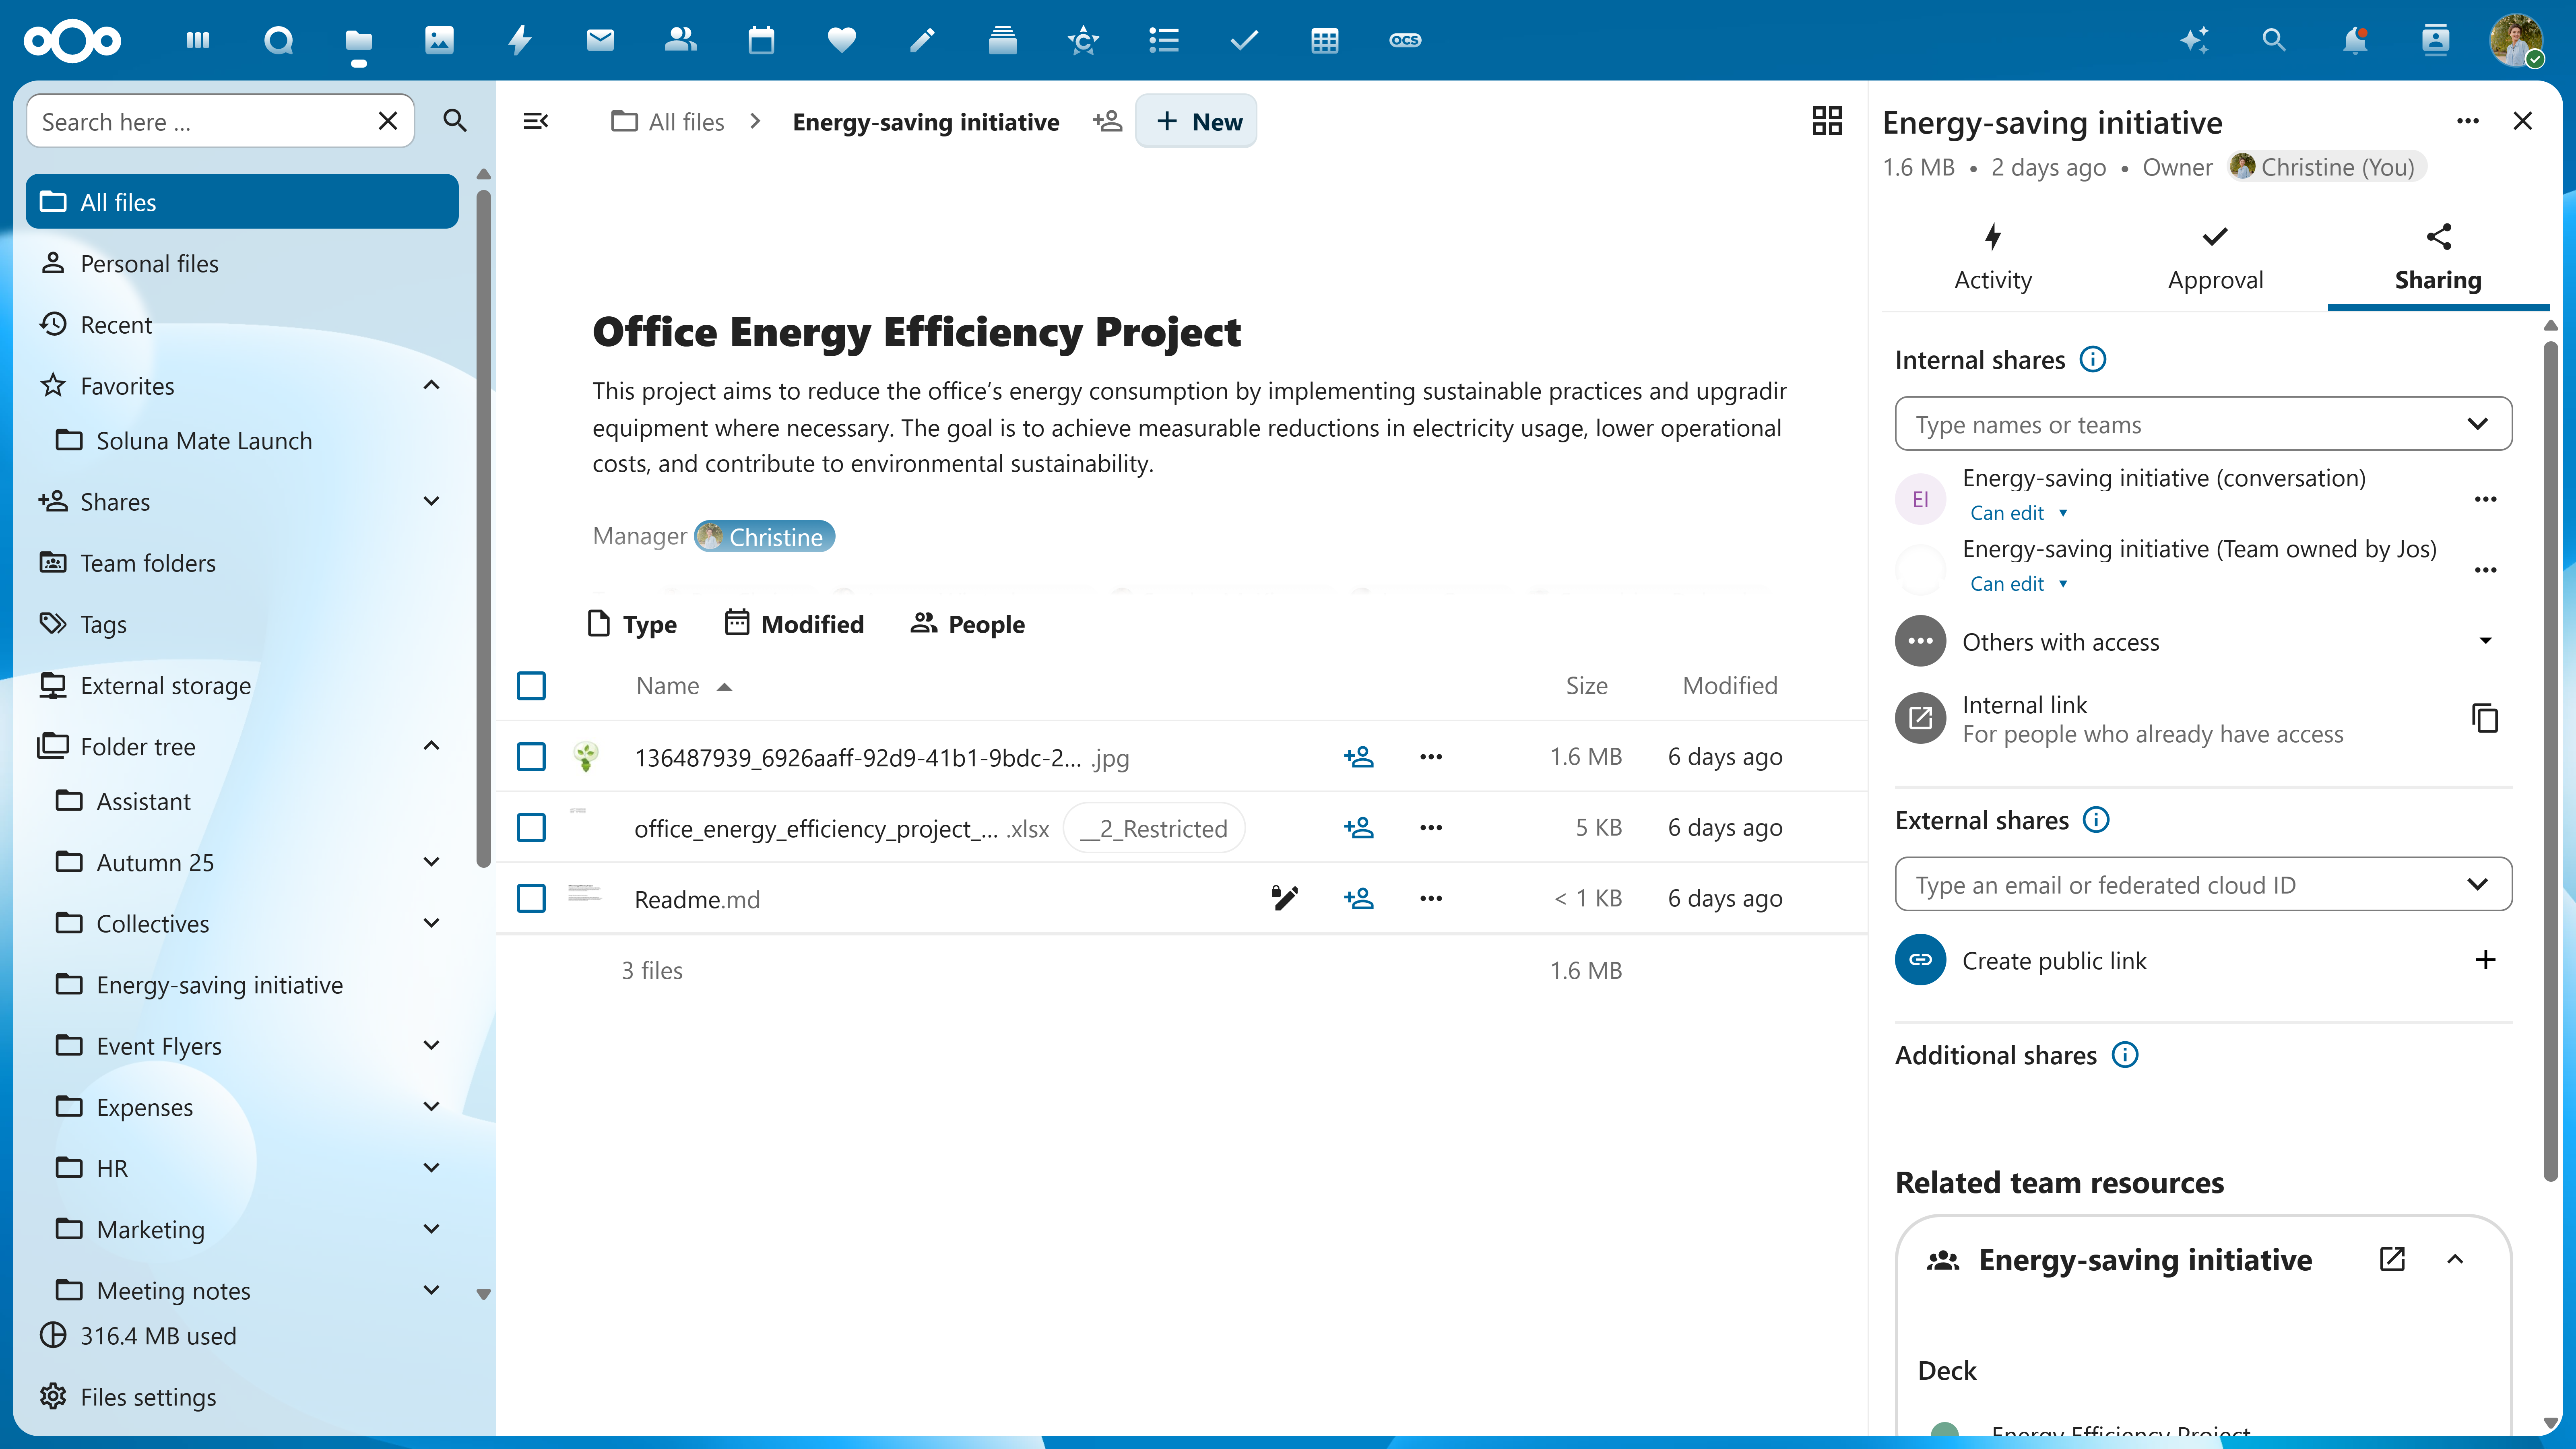The width and height of the screenshot is (2576, 1449).
Task: Select the office_energy_efficiency_project spreadsheet checkbox
Action: (531, 827)
